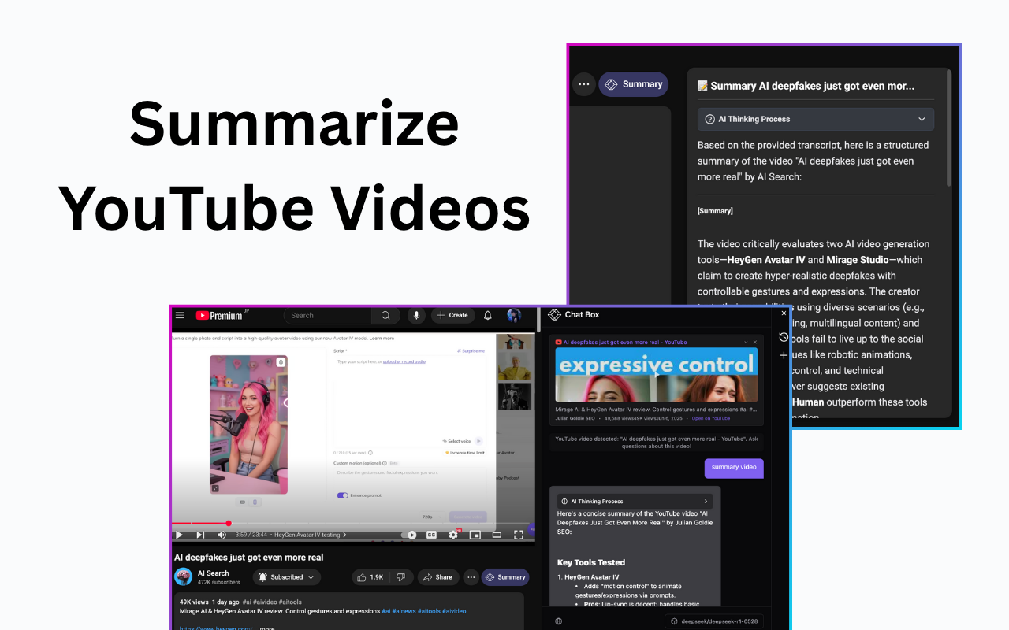Screen dimensions: 1009x630
Task: Collapse the detected video card chevron
Action: click(x=746, y=342)
